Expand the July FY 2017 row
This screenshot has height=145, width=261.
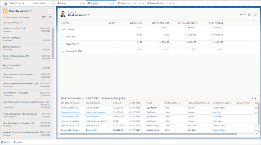pyautogui.click(x=62, y=37)
